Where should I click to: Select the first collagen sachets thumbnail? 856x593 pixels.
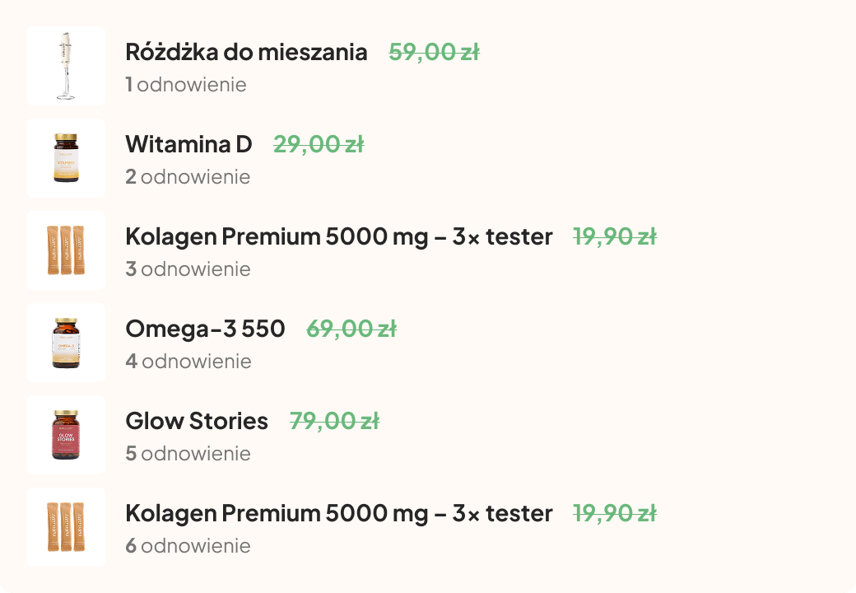click(66, 250)
